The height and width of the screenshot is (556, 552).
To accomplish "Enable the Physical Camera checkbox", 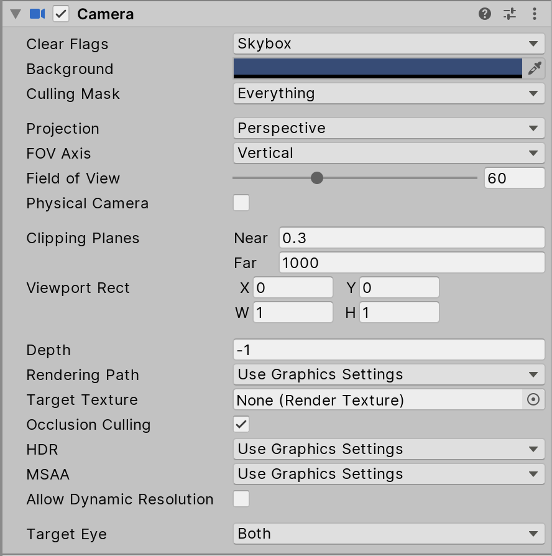I will [x=241, y=203].
